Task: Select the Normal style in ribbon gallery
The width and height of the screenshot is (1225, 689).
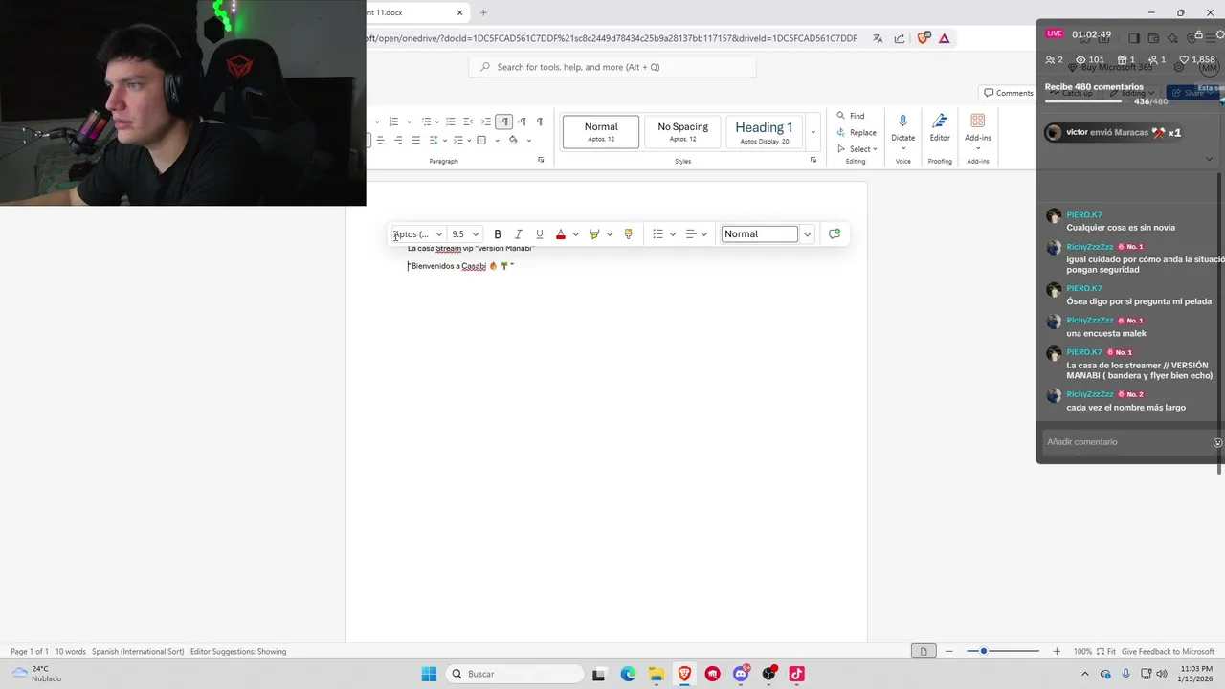Action: pyautogui.click(x=601, y=132)
